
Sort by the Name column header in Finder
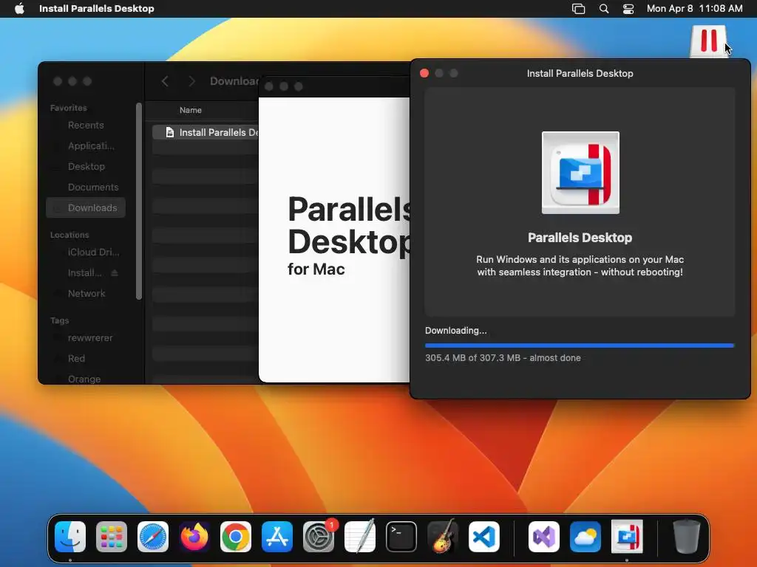point(190,111)
